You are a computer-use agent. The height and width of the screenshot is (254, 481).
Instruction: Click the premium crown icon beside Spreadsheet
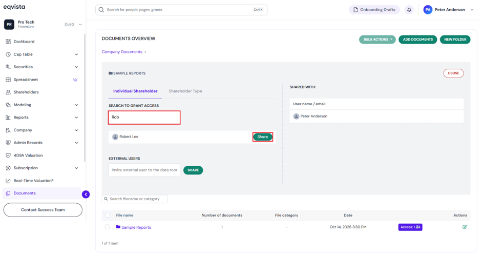(75, 80)
